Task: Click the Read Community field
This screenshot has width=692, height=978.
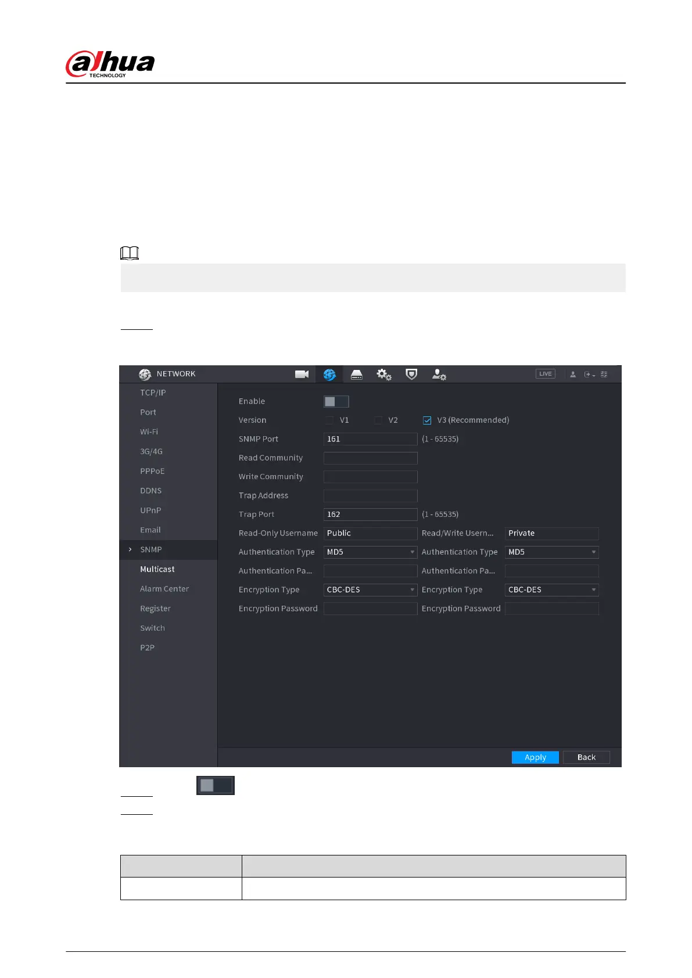Action: (370, 458)
